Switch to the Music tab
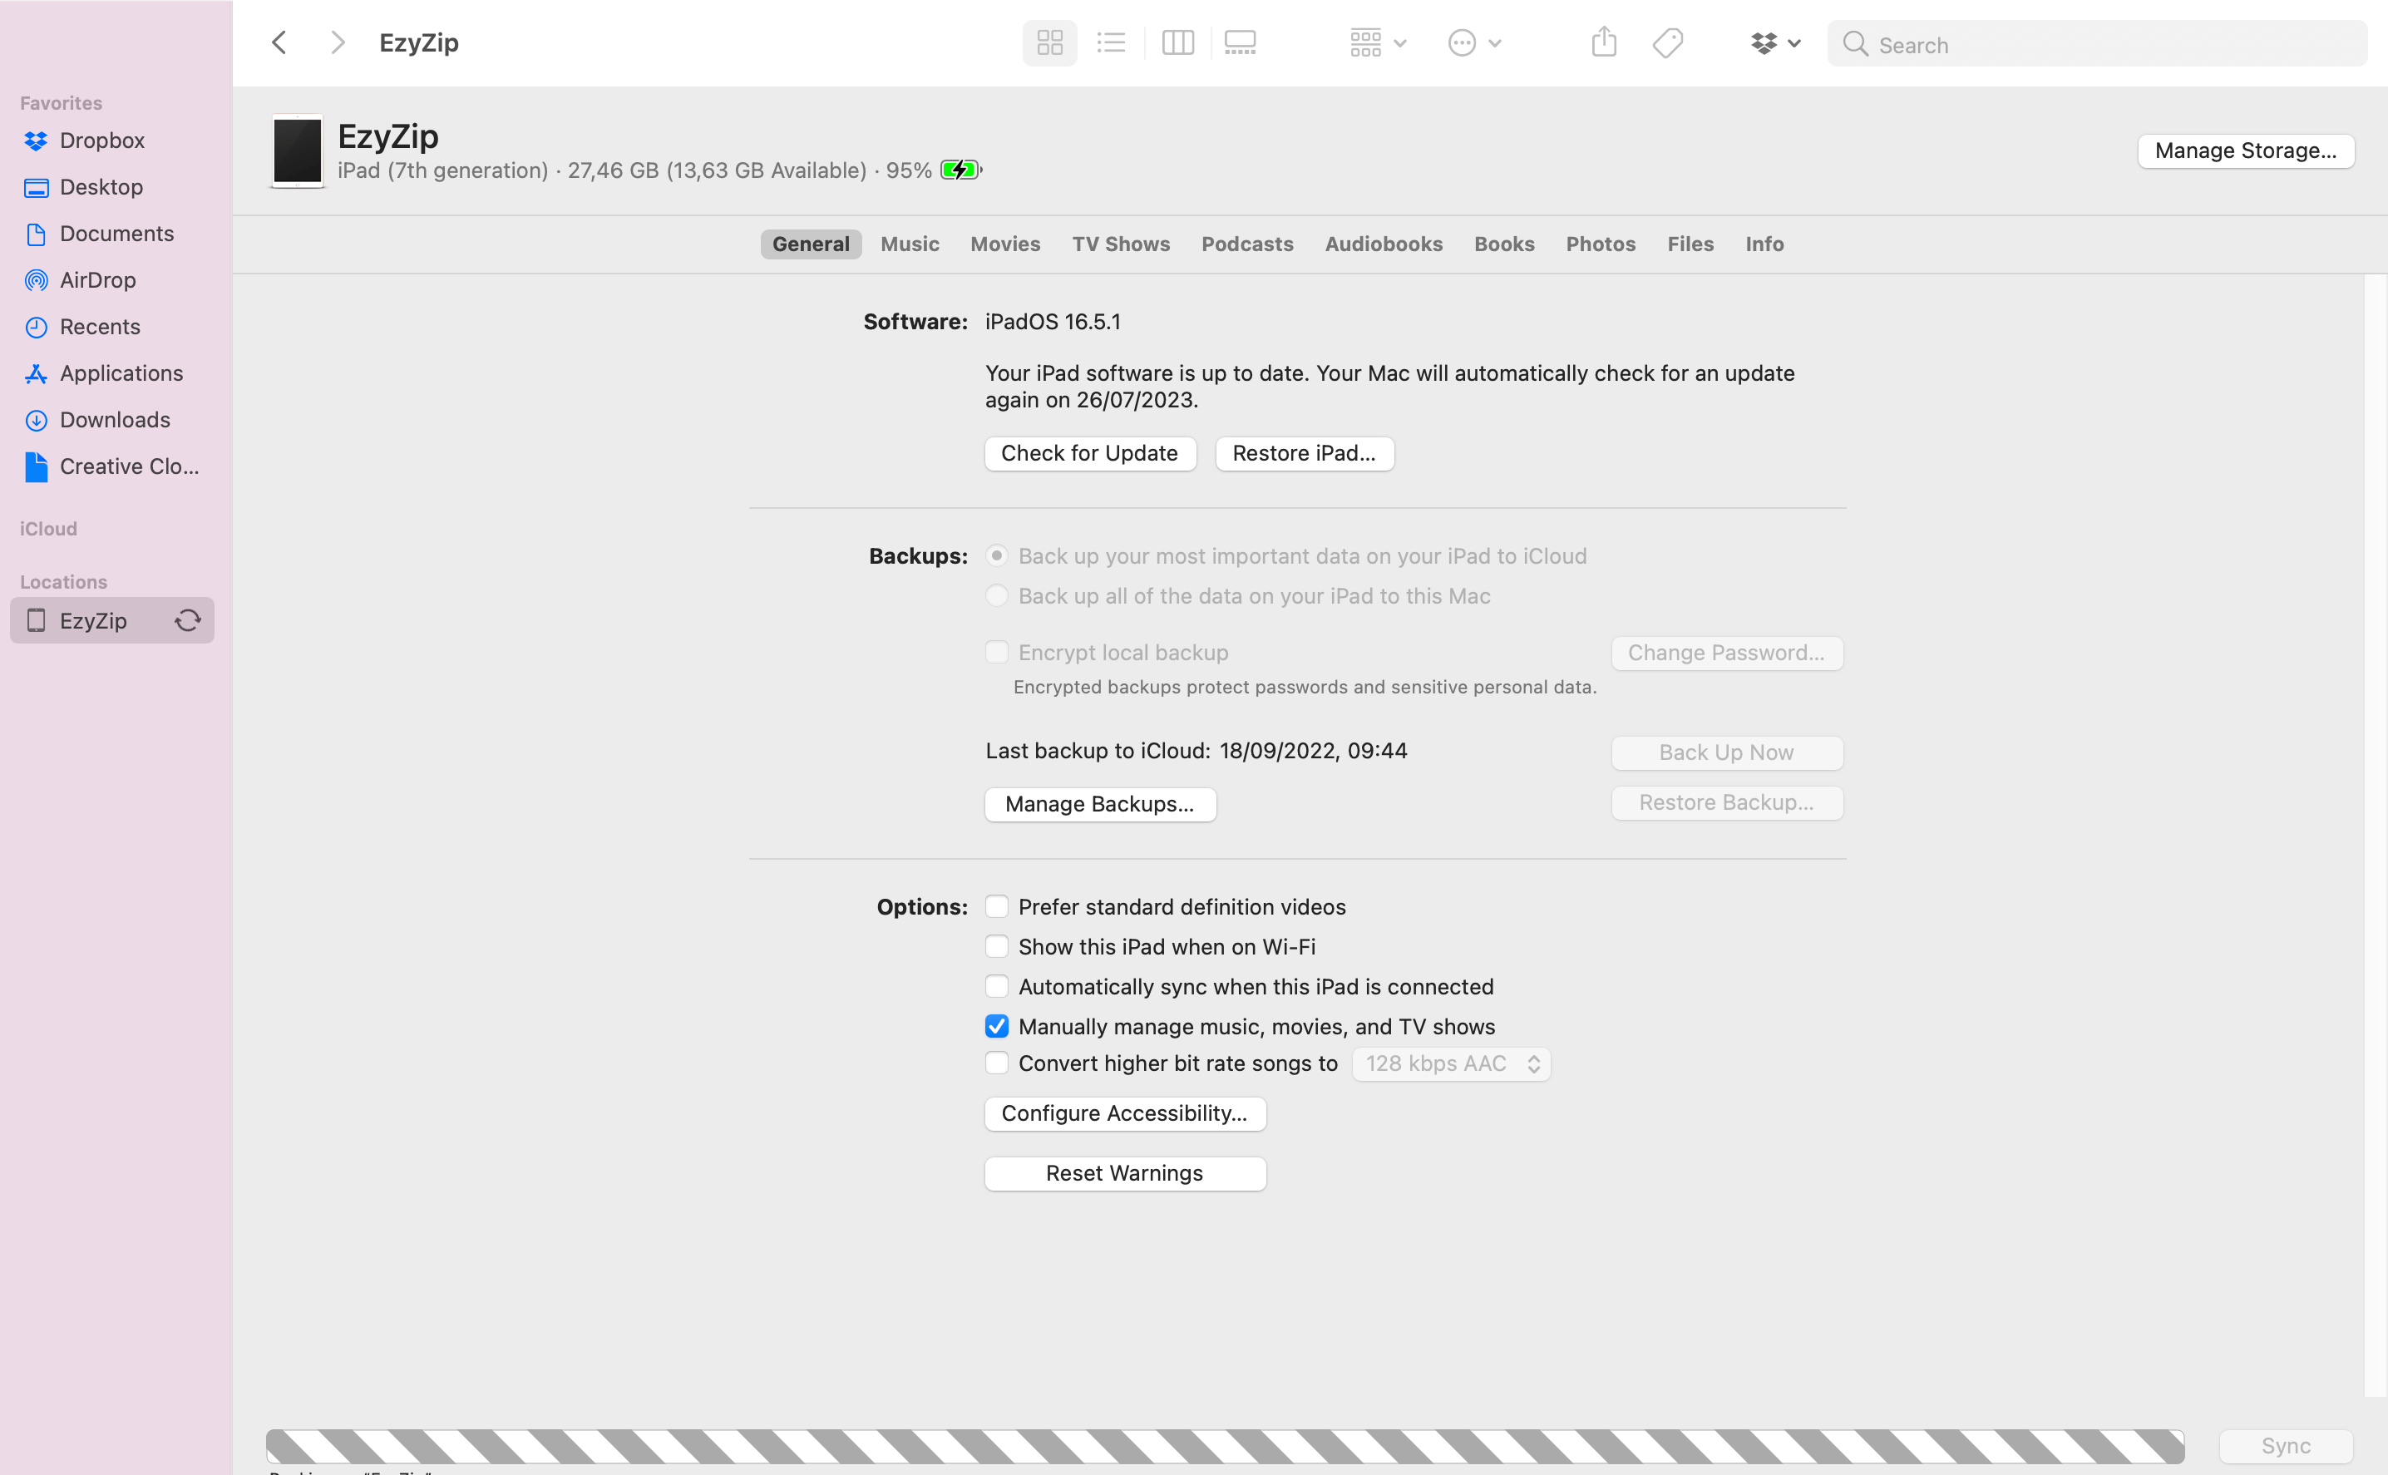The height and width of the screenshot is (1475, 2388). 909,244
